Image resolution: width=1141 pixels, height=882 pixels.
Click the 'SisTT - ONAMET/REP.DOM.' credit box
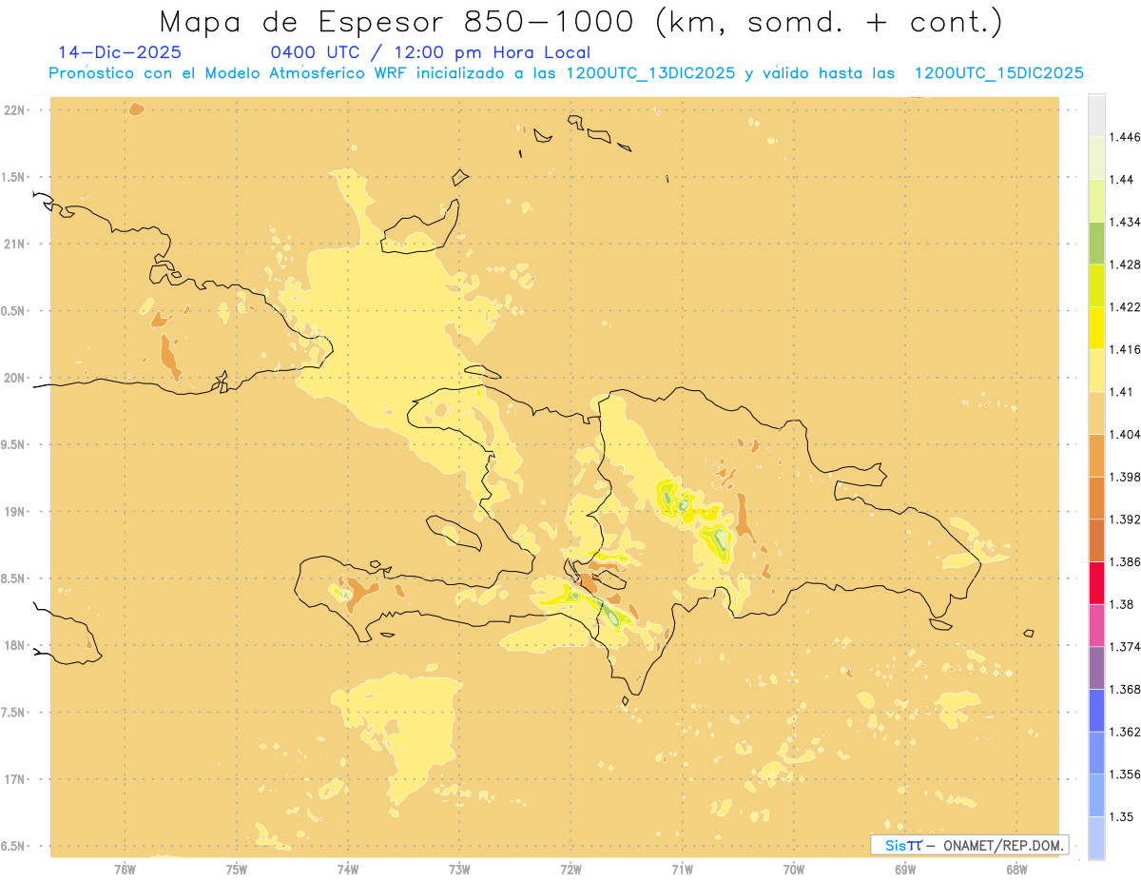[970, 845]
